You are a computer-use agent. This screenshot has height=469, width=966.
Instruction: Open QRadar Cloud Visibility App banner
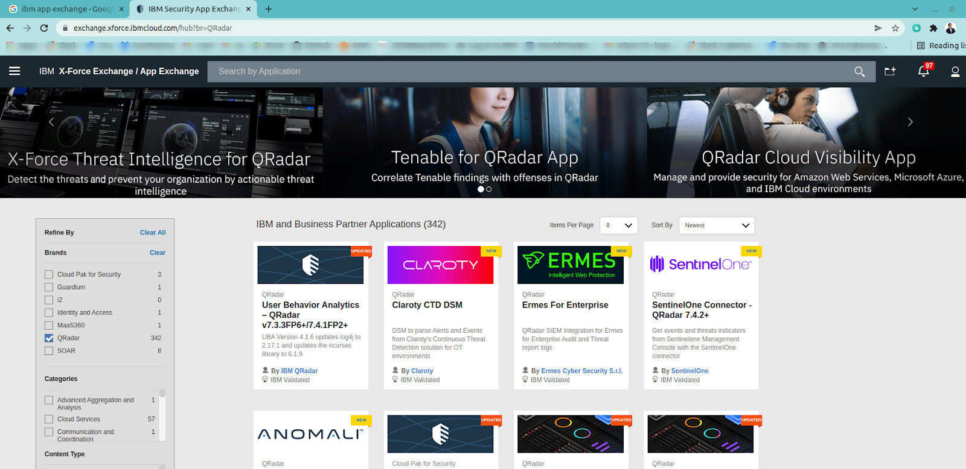tap(807, 143)
